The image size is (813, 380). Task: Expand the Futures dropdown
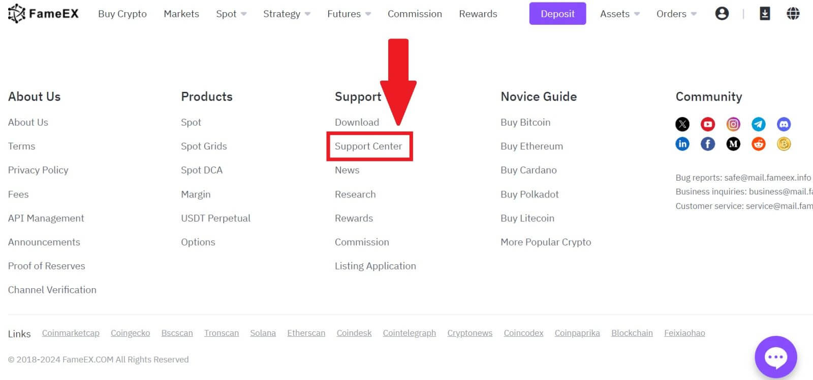345,14
